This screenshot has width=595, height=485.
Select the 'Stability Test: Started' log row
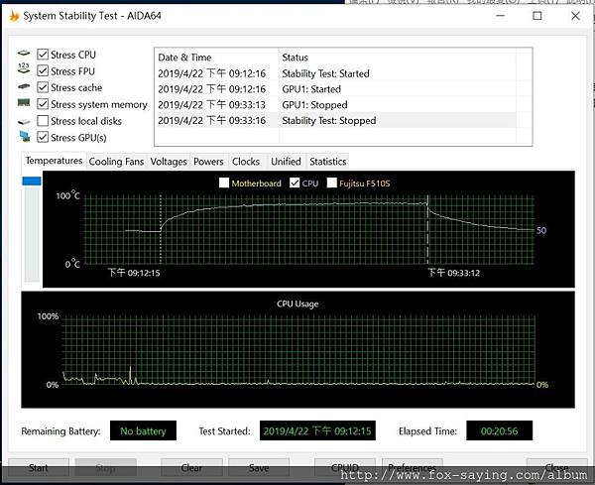[335, 73]
